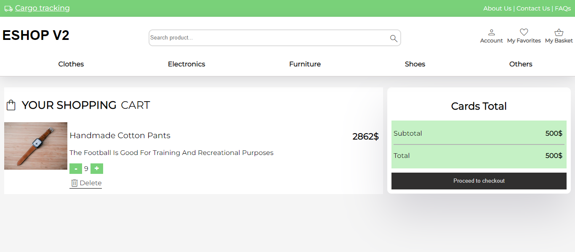Click the trash can icon next to Delete

pyautogui.click(x=75, y=183)
